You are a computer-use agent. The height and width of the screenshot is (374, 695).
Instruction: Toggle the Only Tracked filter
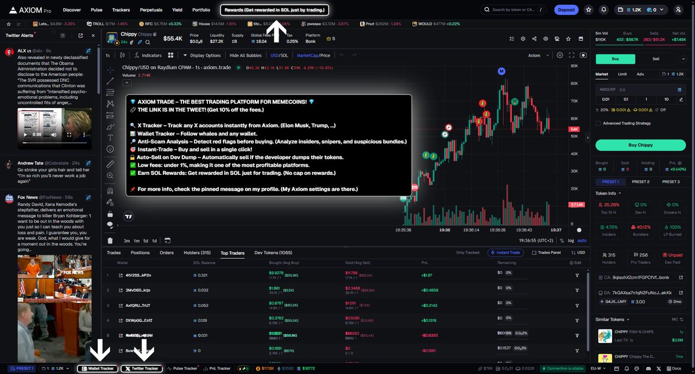[x=467, y=253]
